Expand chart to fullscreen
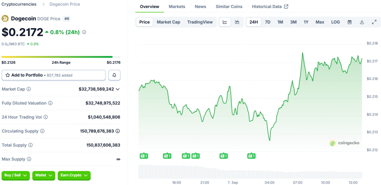381x185 pixels. tap(374, 22)
